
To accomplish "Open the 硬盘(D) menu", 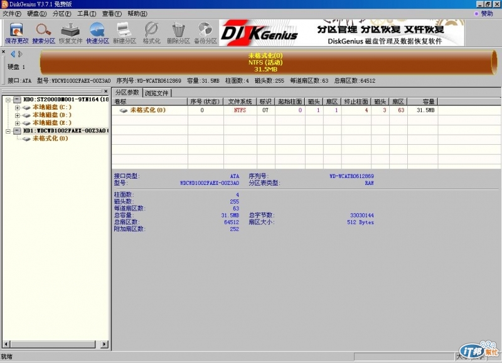I will coord(37,14).
